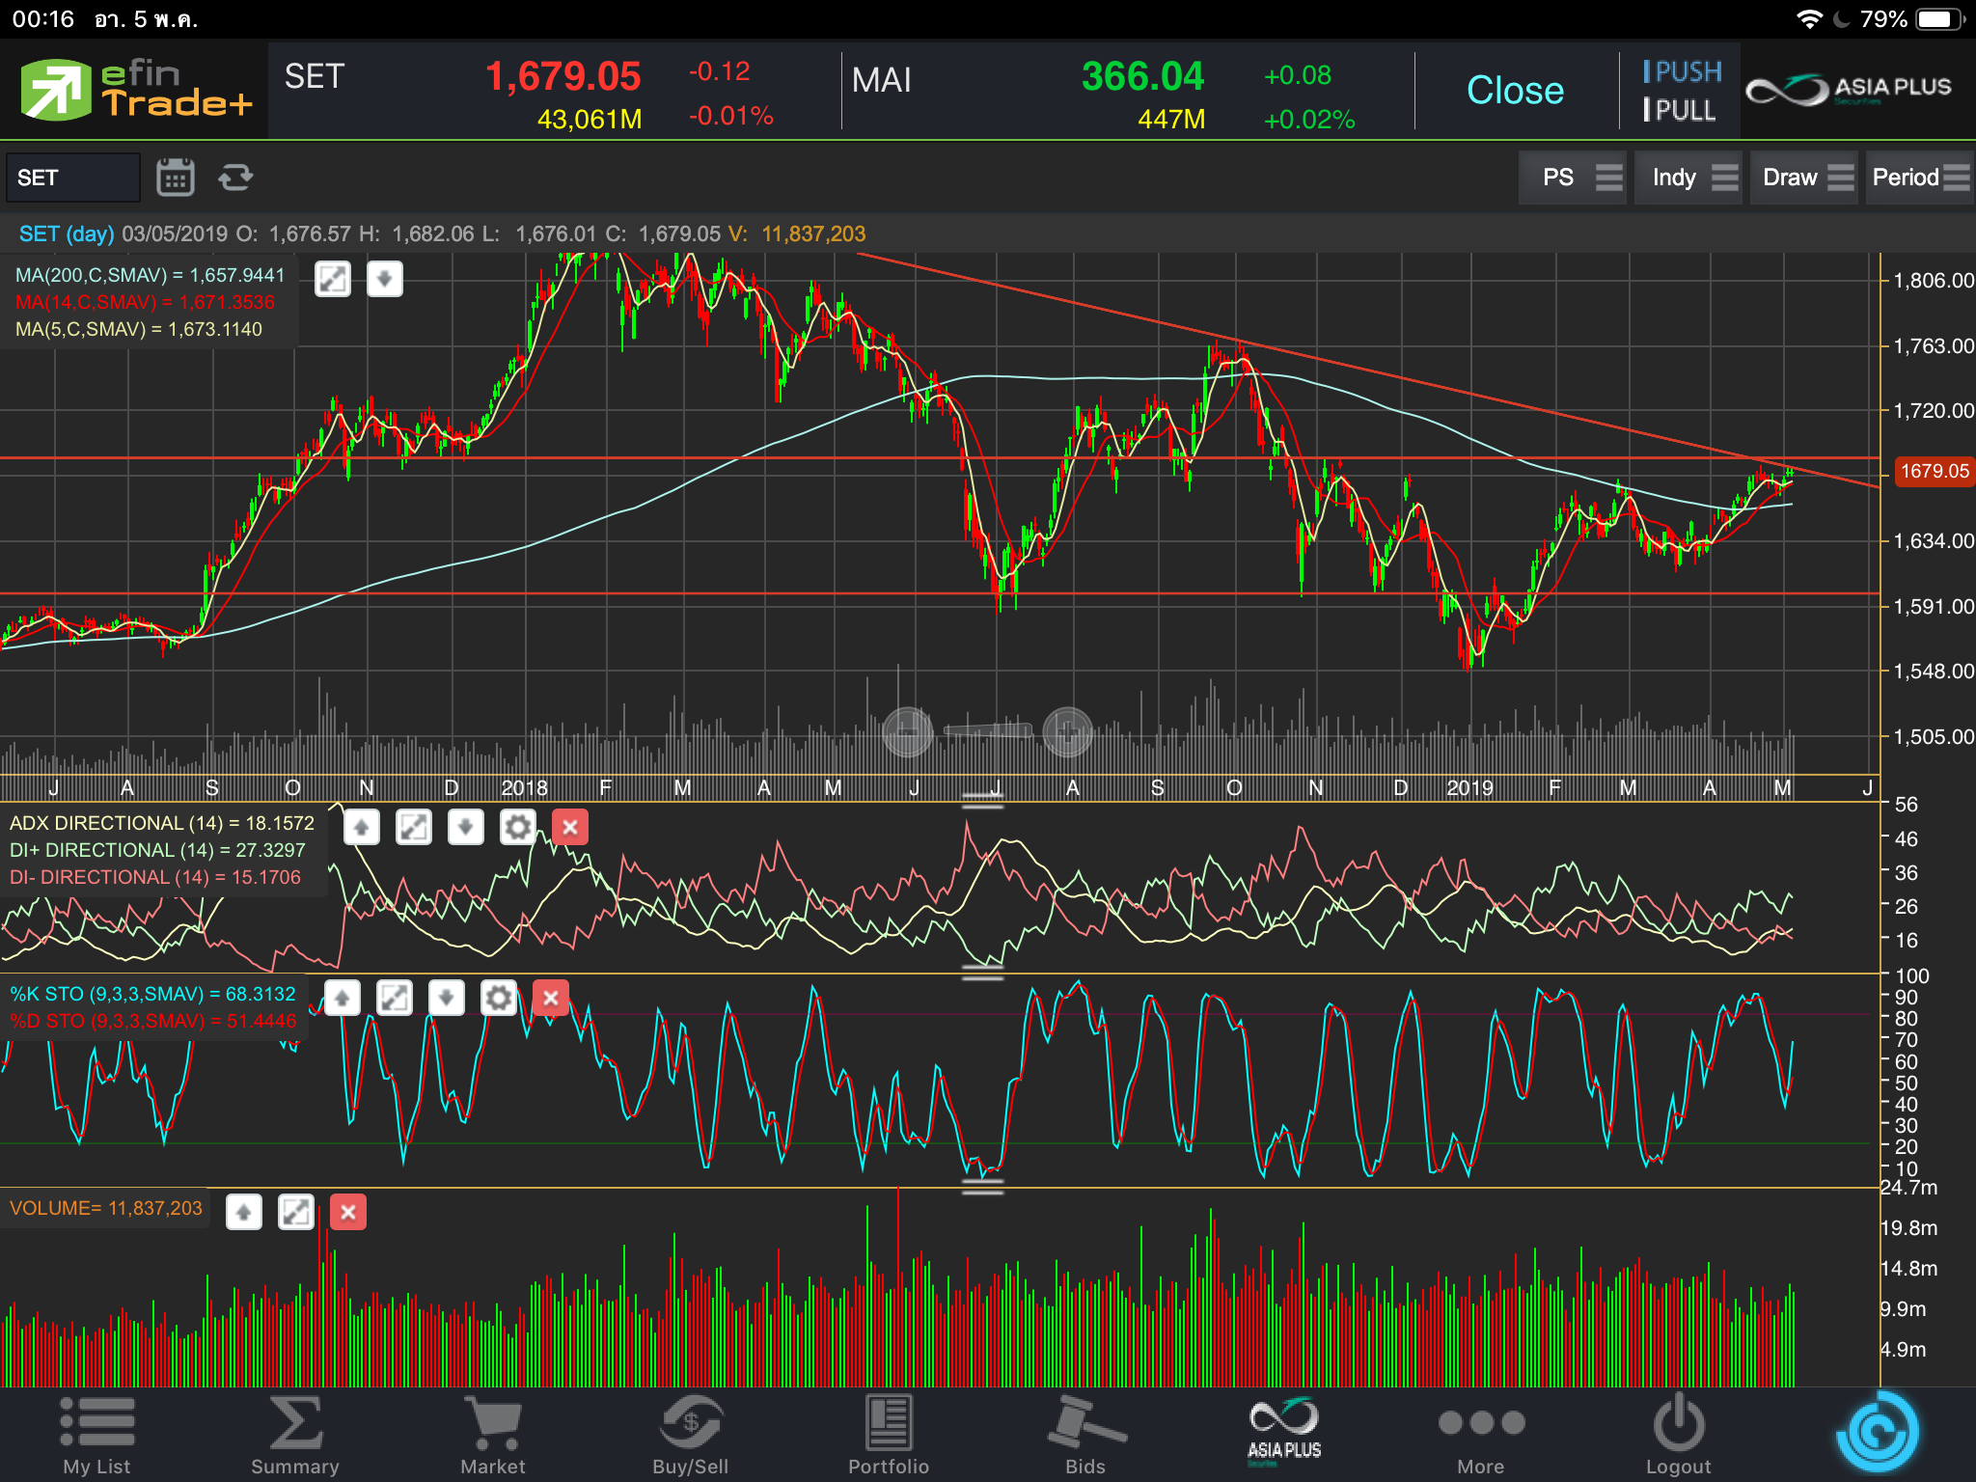The image size is (1976, 1482).
Task: Select the PUSH streaming mode
Action: 1683,71
